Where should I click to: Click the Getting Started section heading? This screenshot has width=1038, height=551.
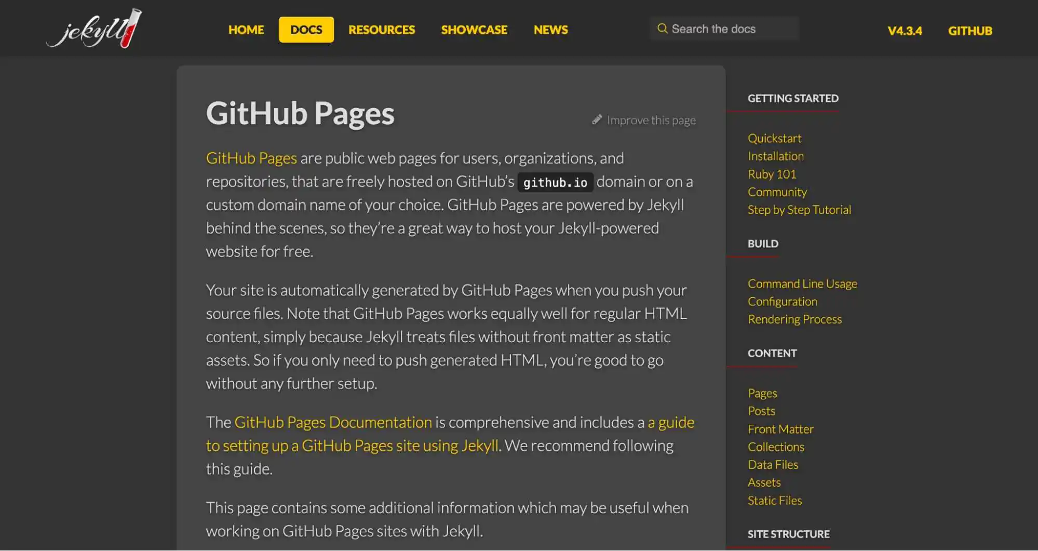click(x=793, y=98)
